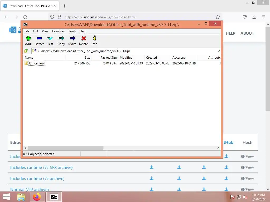Close the Office Tool Plus tab
The width and height of the screenshot is (270, 202).
click(55, 6)
